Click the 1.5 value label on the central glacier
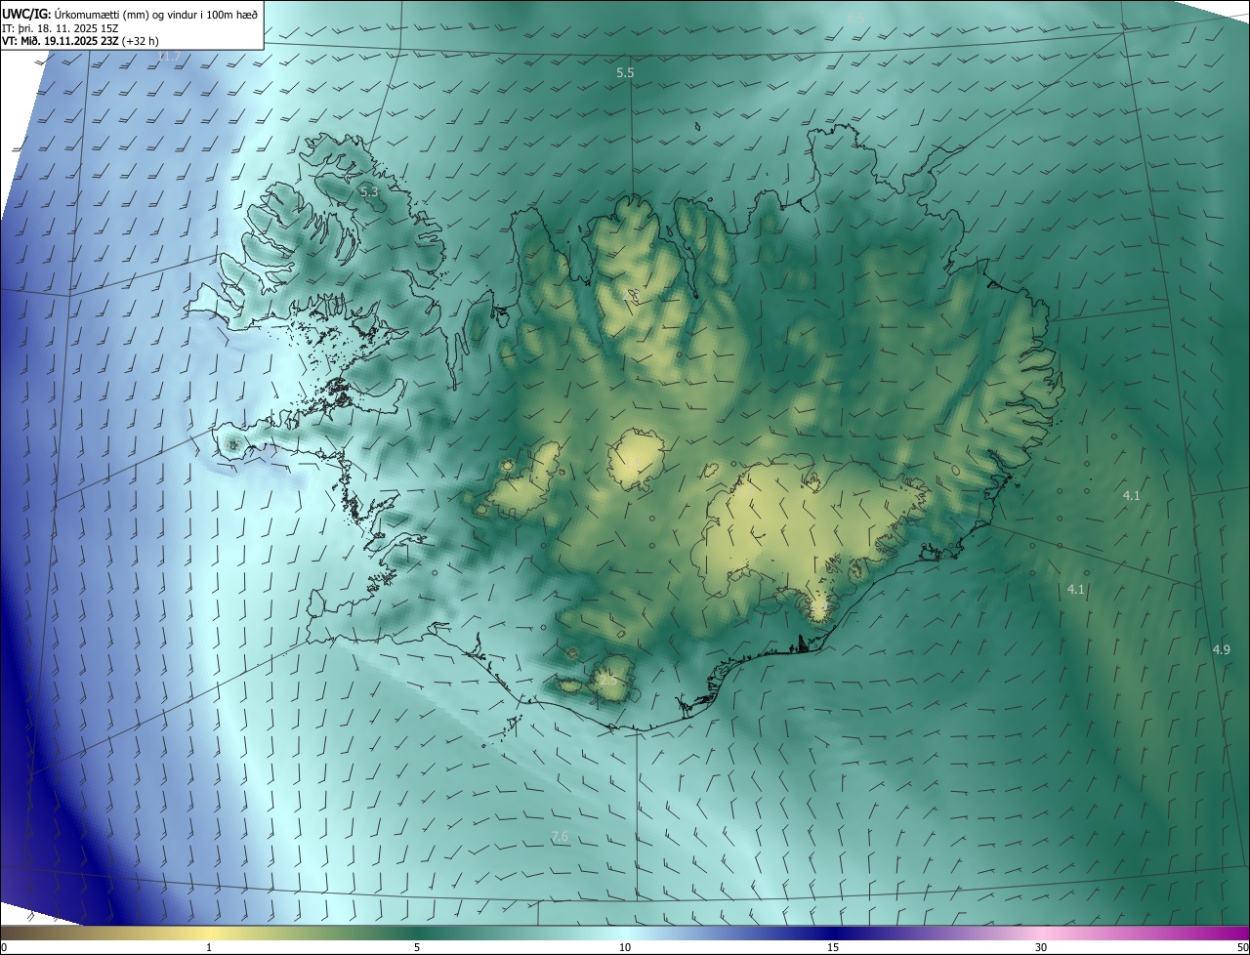The image size is (1250, 955). (634, 462)
